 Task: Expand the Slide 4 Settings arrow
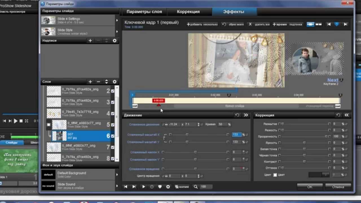(x=117, y=20)
